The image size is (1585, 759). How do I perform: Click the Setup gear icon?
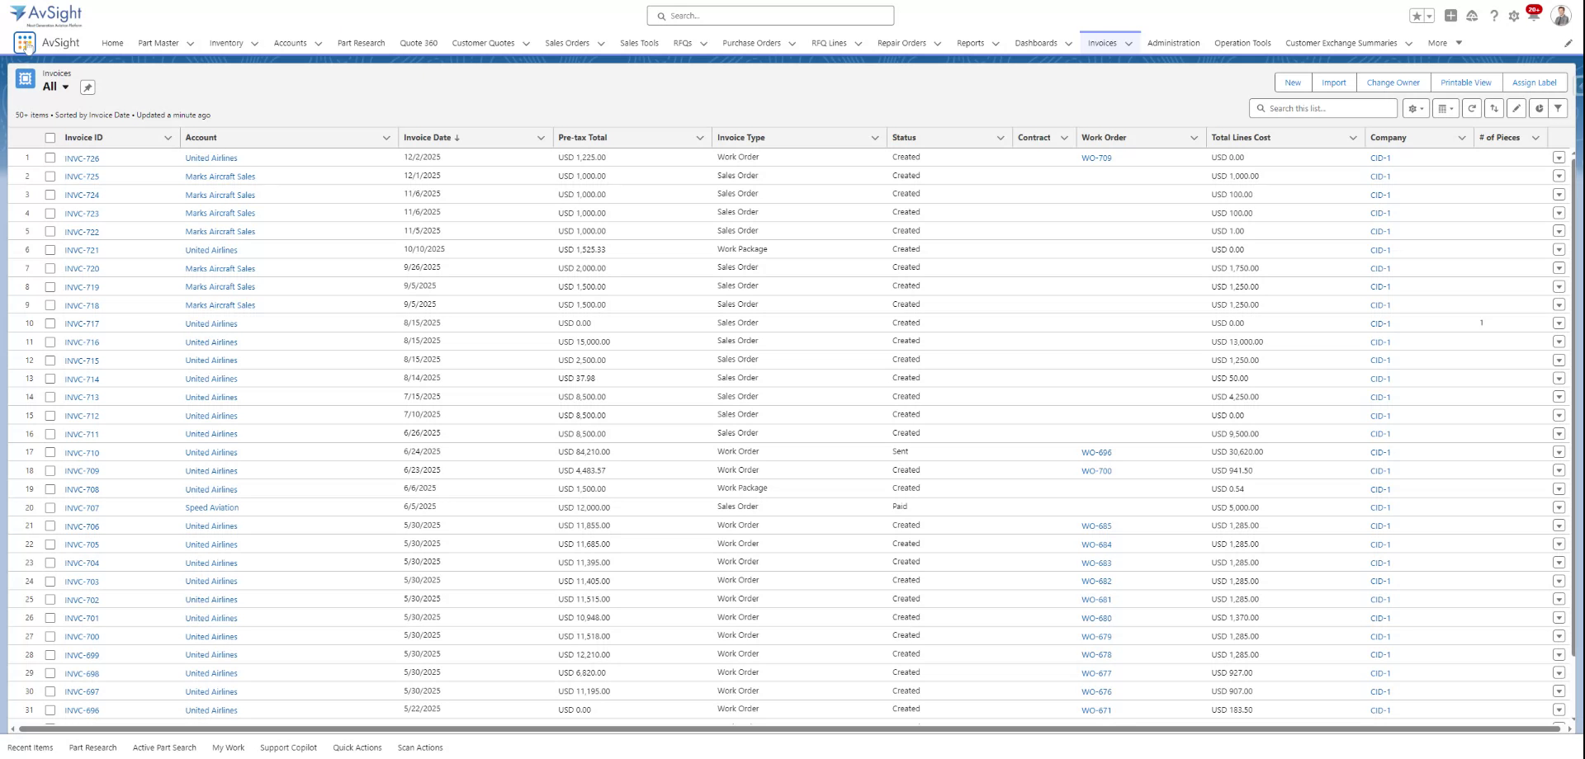tap(1514, 15)
